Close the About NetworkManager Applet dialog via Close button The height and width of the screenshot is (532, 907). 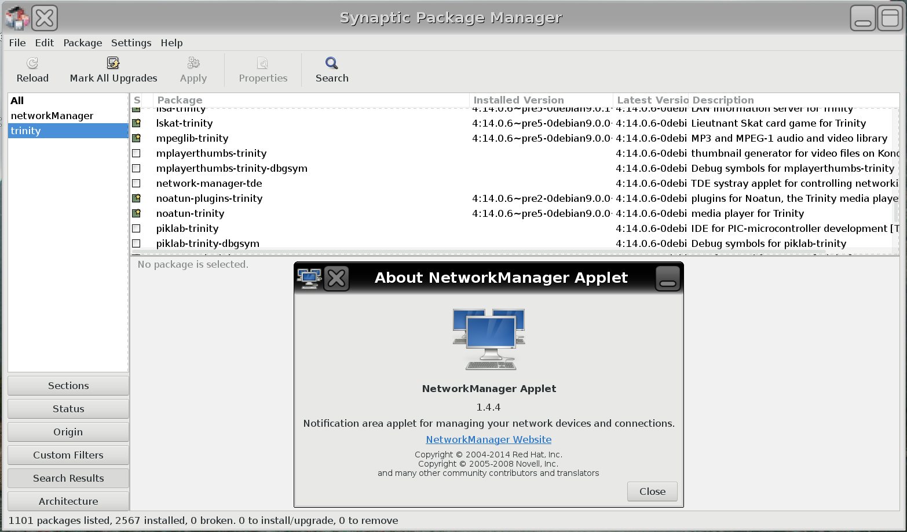(x=652, y=492)
